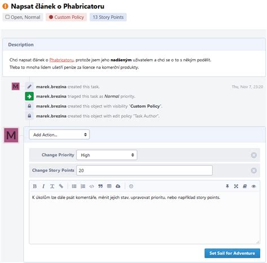
Task: Insert table icon in toolbar
Action: click(x=109, y=186)
